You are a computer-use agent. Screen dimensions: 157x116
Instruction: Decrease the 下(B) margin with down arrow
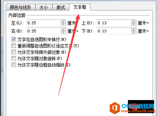click(133, 32)
